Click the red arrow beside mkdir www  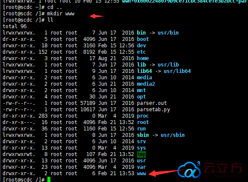click(96, 16)
